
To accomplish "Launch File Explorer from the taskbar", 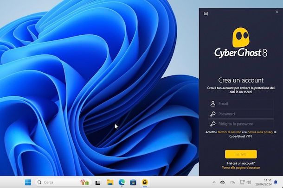I will 110,182.
